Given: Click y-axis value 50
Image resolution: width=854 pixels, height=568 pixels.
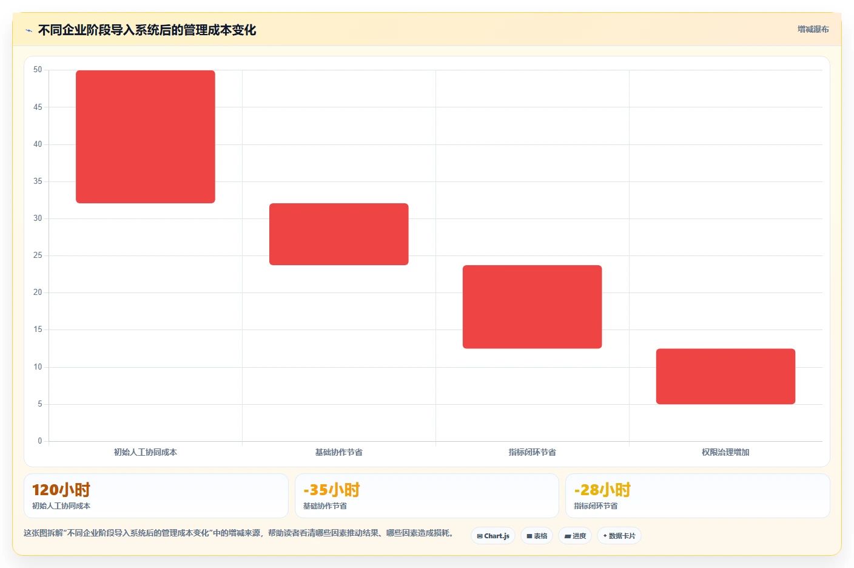Looking at the screenshot, I should tap(38, 70).
